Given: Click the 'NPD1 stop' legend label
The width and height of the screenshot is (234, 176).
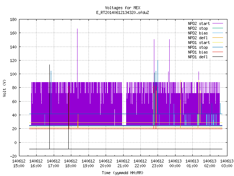Looking at the screenshot, I should [x=198, y=47].
